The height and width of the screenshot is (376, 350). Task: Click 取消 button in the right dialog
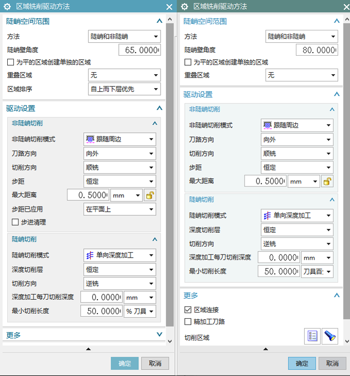point(332,363)
